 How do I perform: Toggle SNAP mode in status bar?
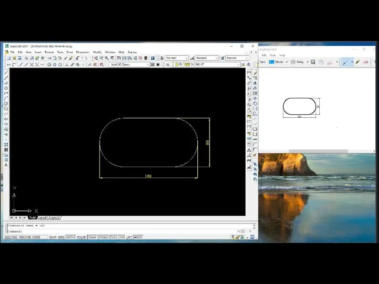click(53, 237)
